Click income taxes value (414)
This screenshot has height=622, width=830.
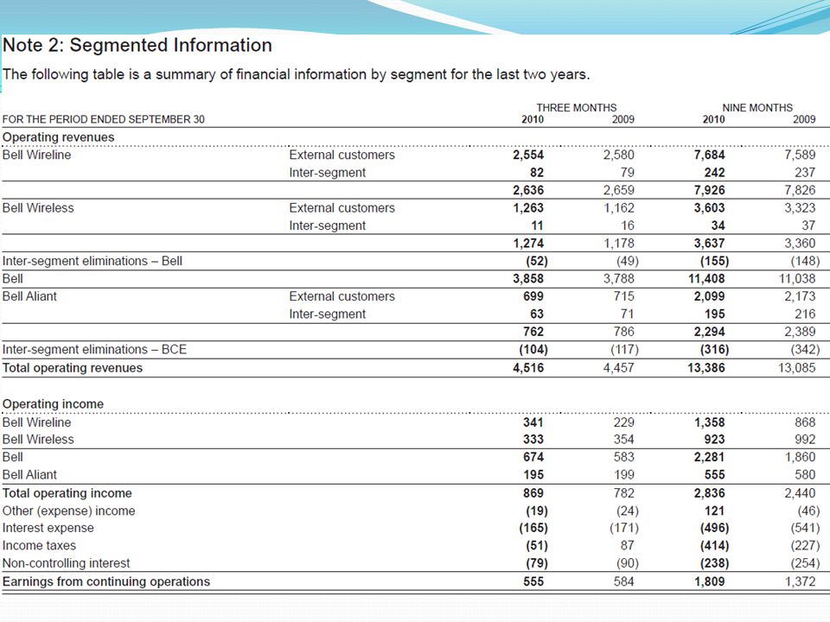(715, 545)
